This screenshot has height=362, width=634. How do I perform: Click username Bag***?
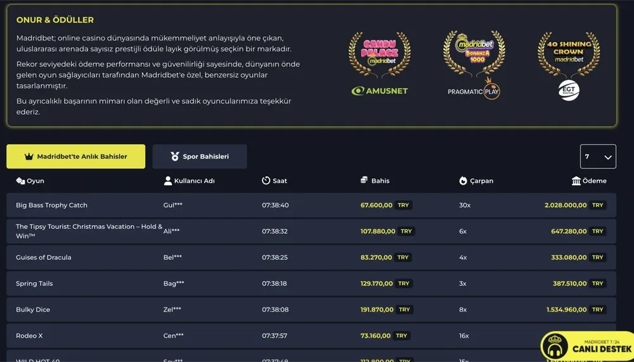[174, 283]
